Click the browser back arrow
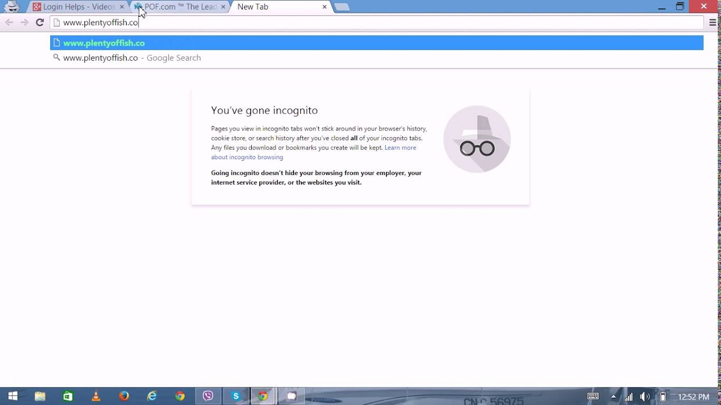Screen dimensions: 721x405 tap(9, 22)
